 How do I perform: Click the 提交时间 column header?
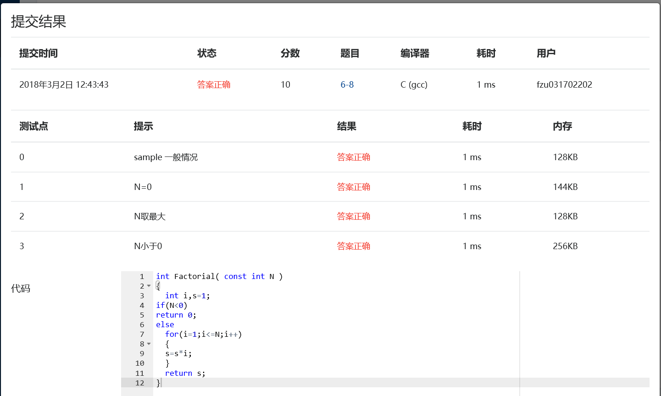(39, 54)
